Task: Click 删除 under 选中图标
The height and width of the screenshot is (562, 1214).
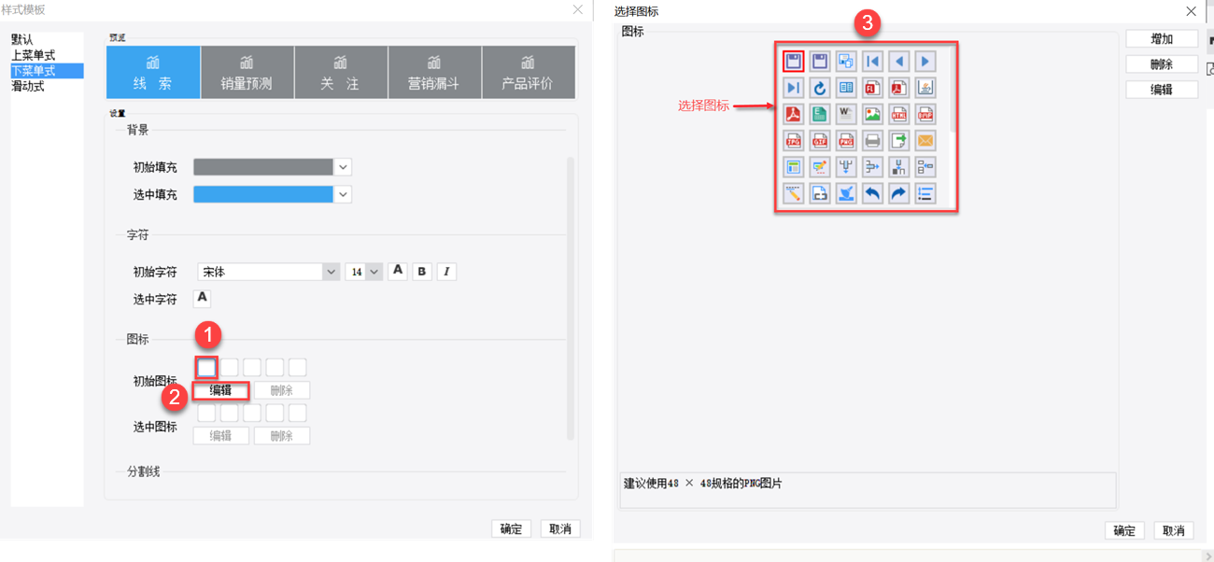Action: pyautogui.click(x=281, y=436)
